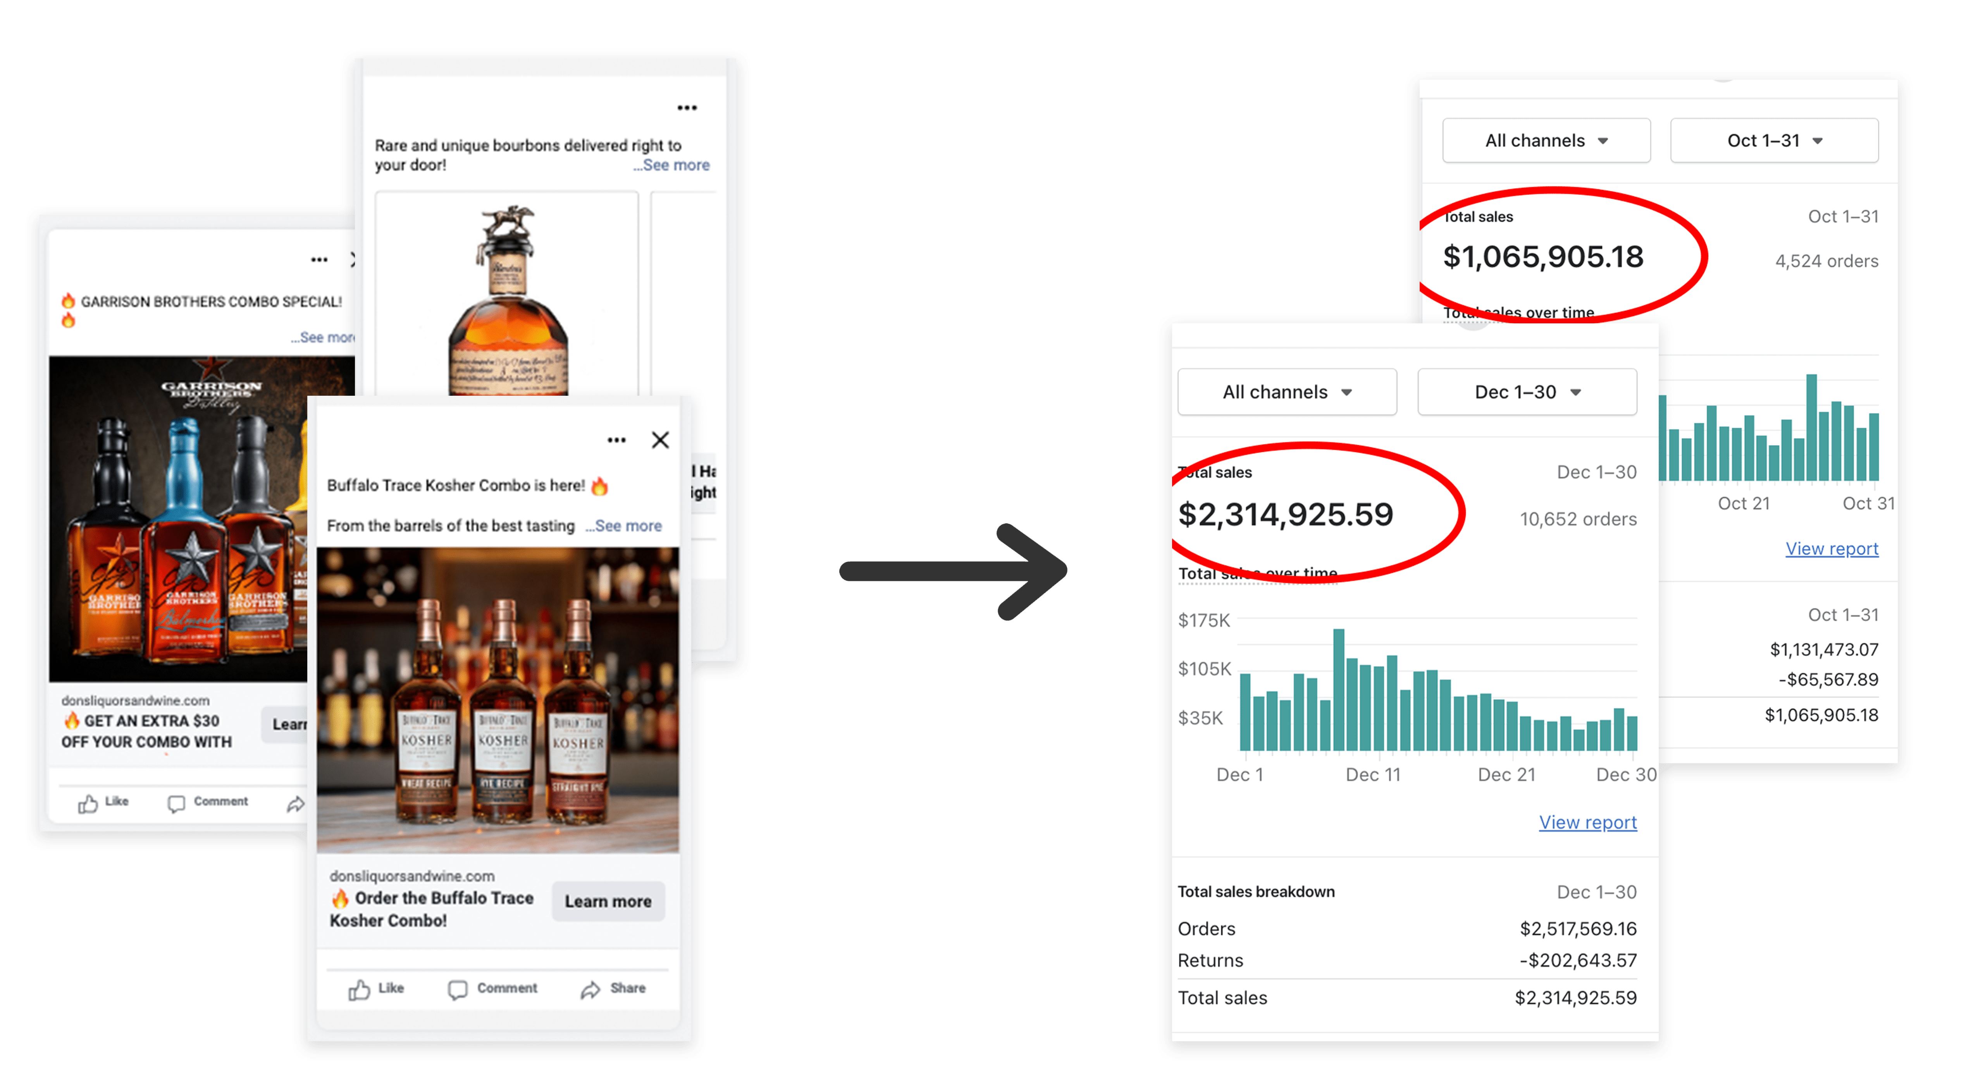This screenshot has height=1085, width=1966.
Task: Click Total sales over time in December panel
Action: (1258, 573)
